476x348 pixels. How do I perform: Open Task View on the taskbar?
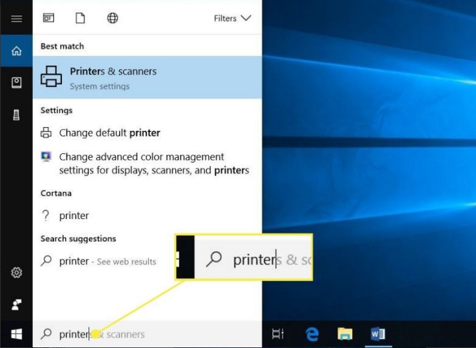[x=278, y=334]
